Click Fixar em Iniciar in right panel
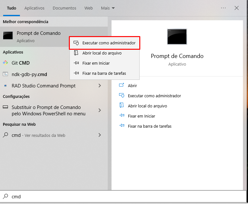 pyautogui.click(x=142, y=116)
